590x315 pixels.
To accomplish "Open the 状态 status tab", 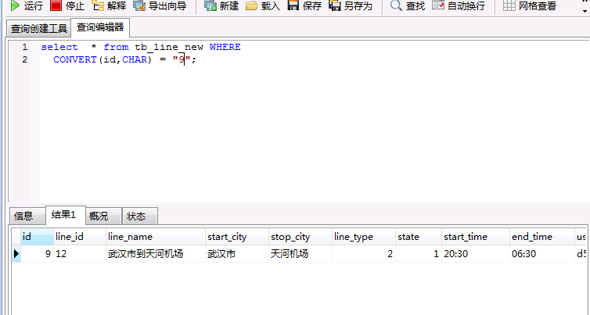I will tap(139, 216).
